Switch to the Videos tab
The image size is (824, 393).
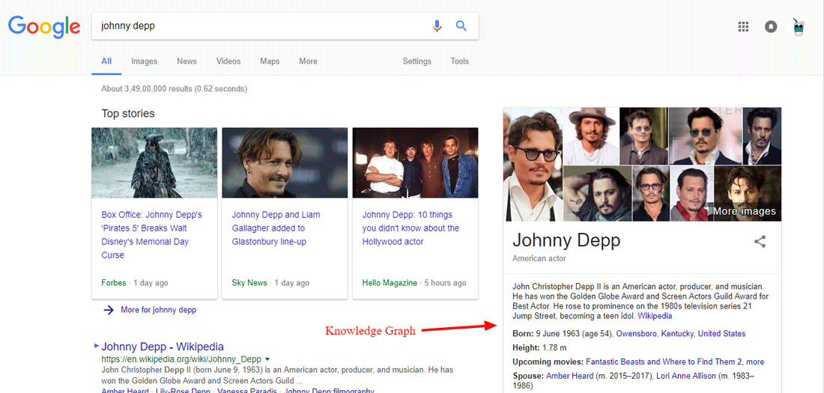coord(228,61)
